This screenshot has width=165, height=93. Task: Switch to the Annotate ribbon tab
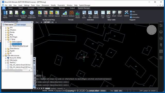[x=31, y=8]
